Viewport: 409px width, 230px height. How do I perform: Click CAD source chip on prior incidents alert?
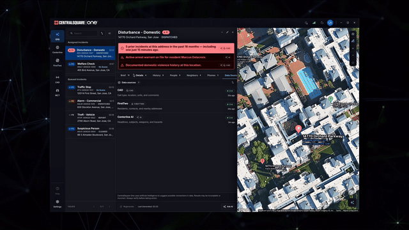pos(226,49)
